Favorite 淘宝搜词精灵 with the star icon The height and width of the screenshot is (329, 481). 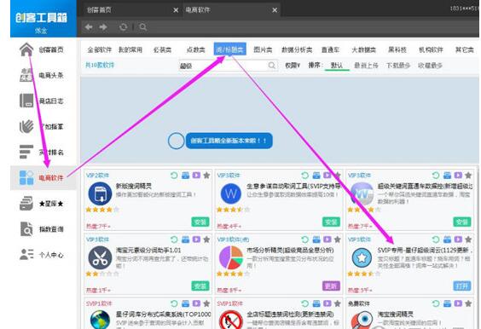pyautogui.click(x=468, y=303)
